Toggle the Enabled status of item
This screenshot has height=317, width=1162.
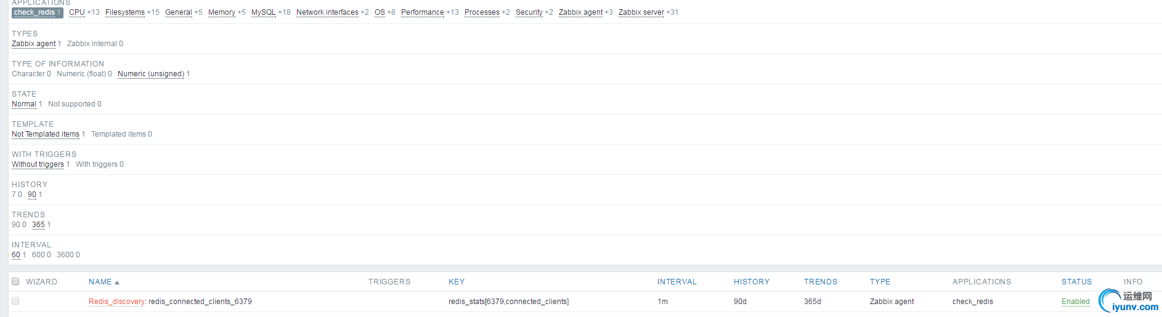pyautogui.click(x=1075, y=302)
